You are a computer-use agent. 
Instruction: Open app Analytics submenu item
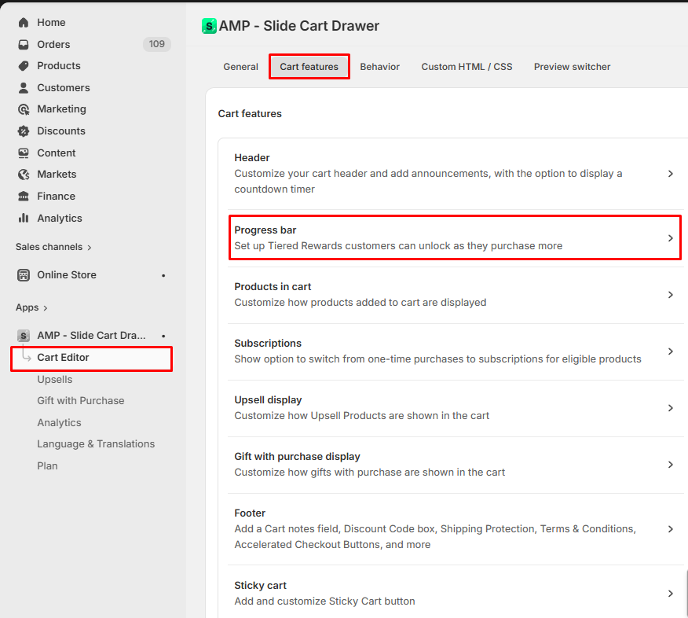point(59,422)
